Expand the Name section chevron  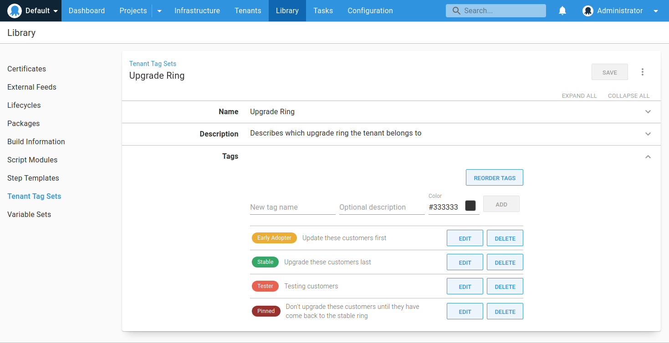tap(648, 112)
